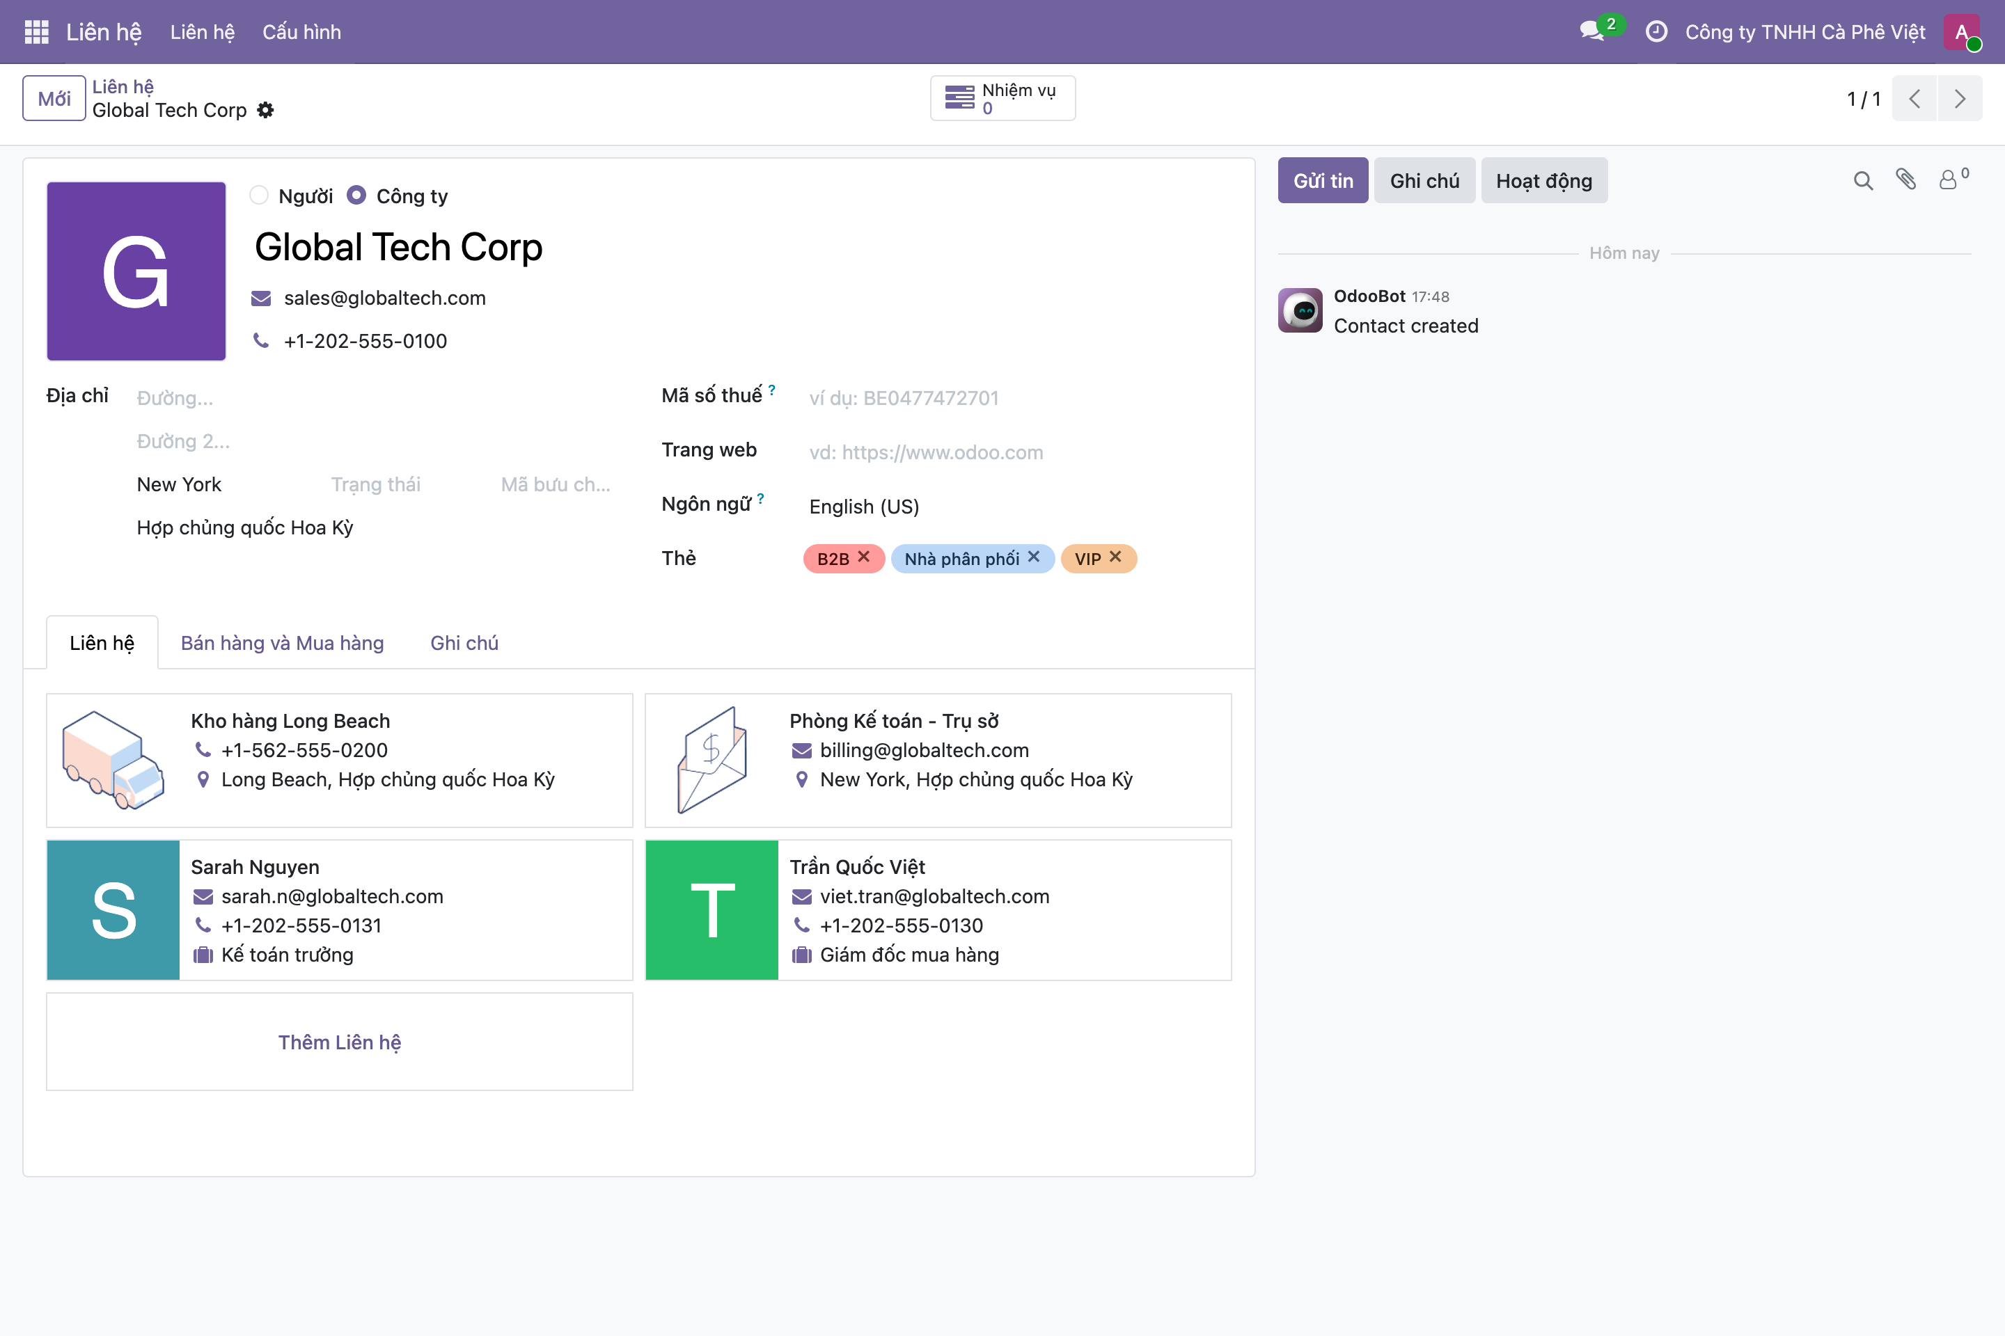
Task: Open the country dropdown Hợp chủng quốc Hoa Kỳ
Action: (x=375, y=527)
